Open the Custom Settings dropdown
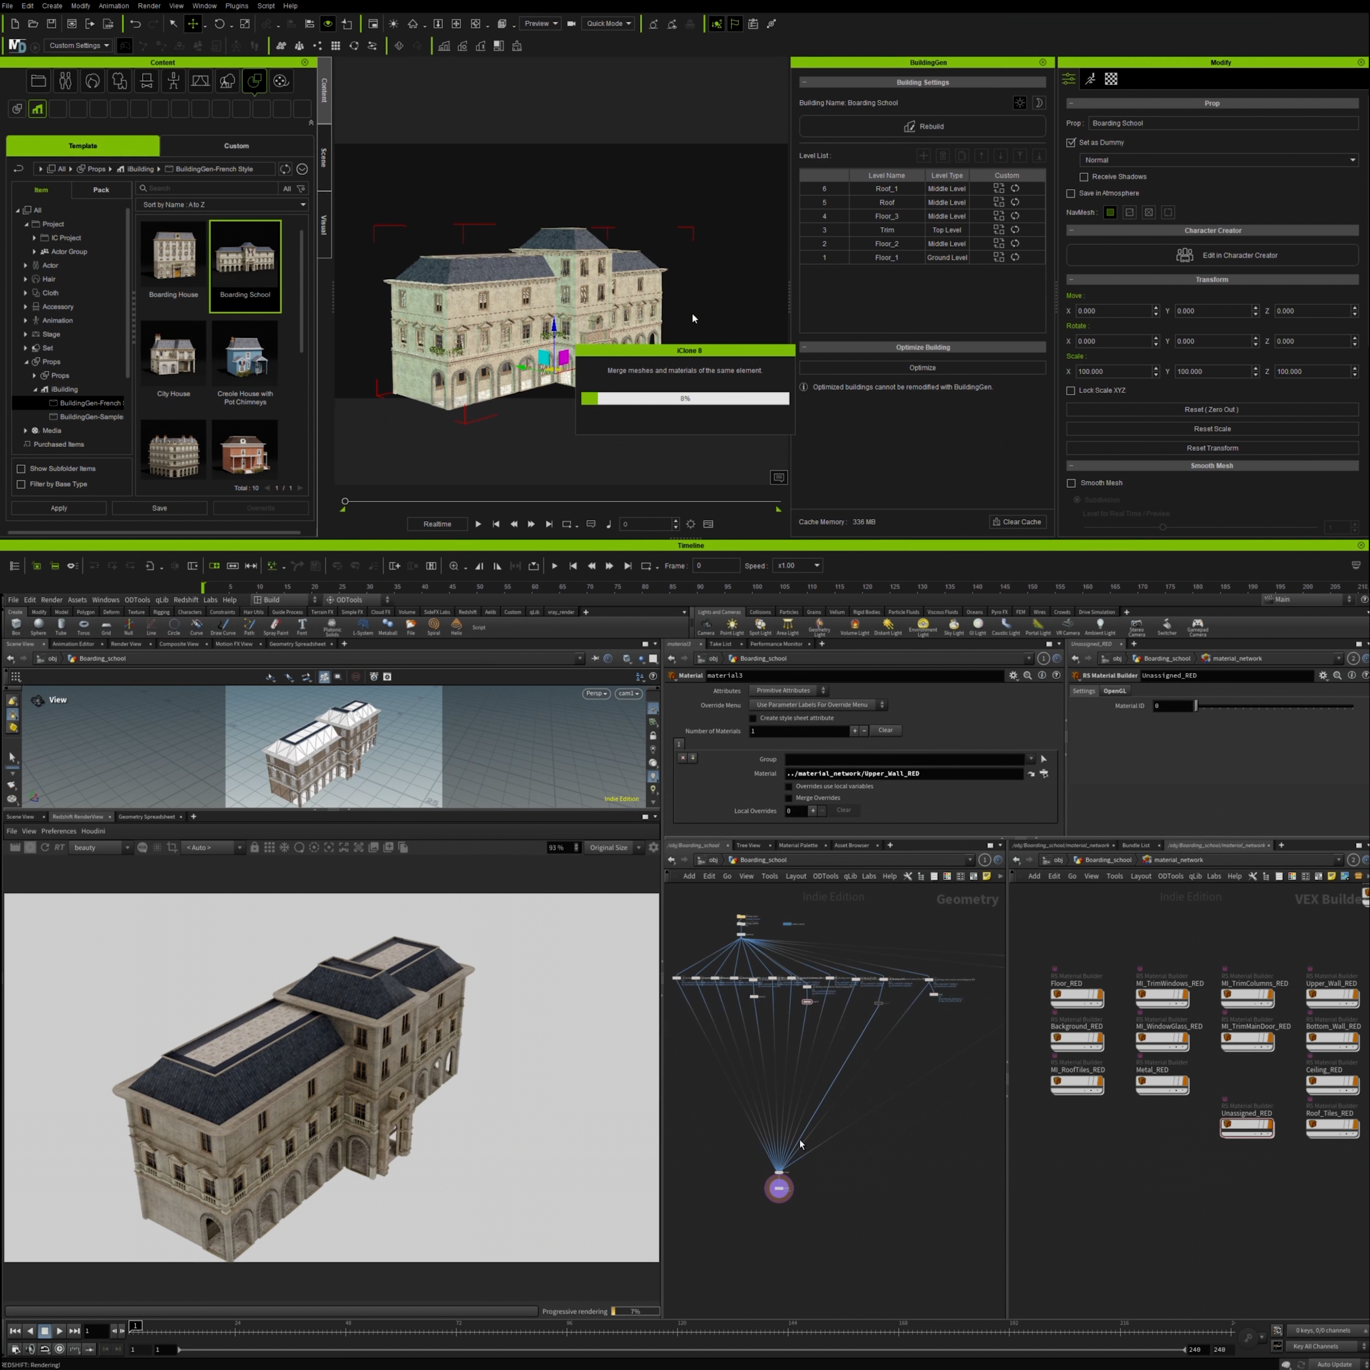This screenshot has height=1370, width=1370. pos(78,45)
